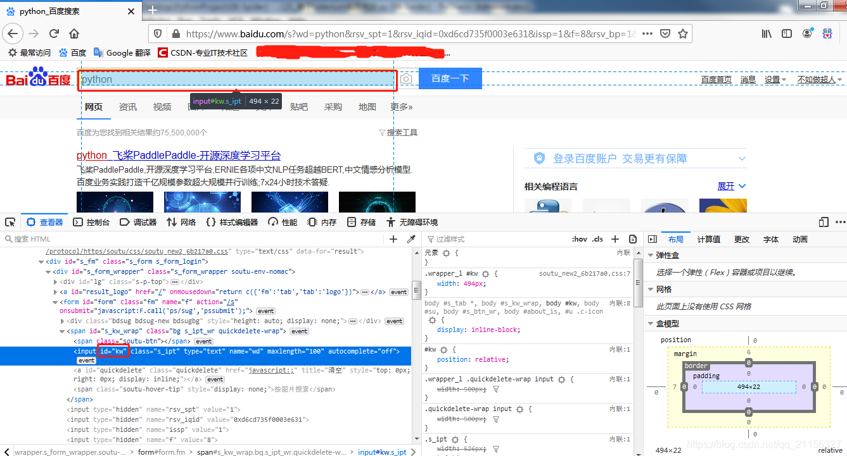Click the 百度一下 search button
The width and height of the screenshot is (847, 456).
450,78
